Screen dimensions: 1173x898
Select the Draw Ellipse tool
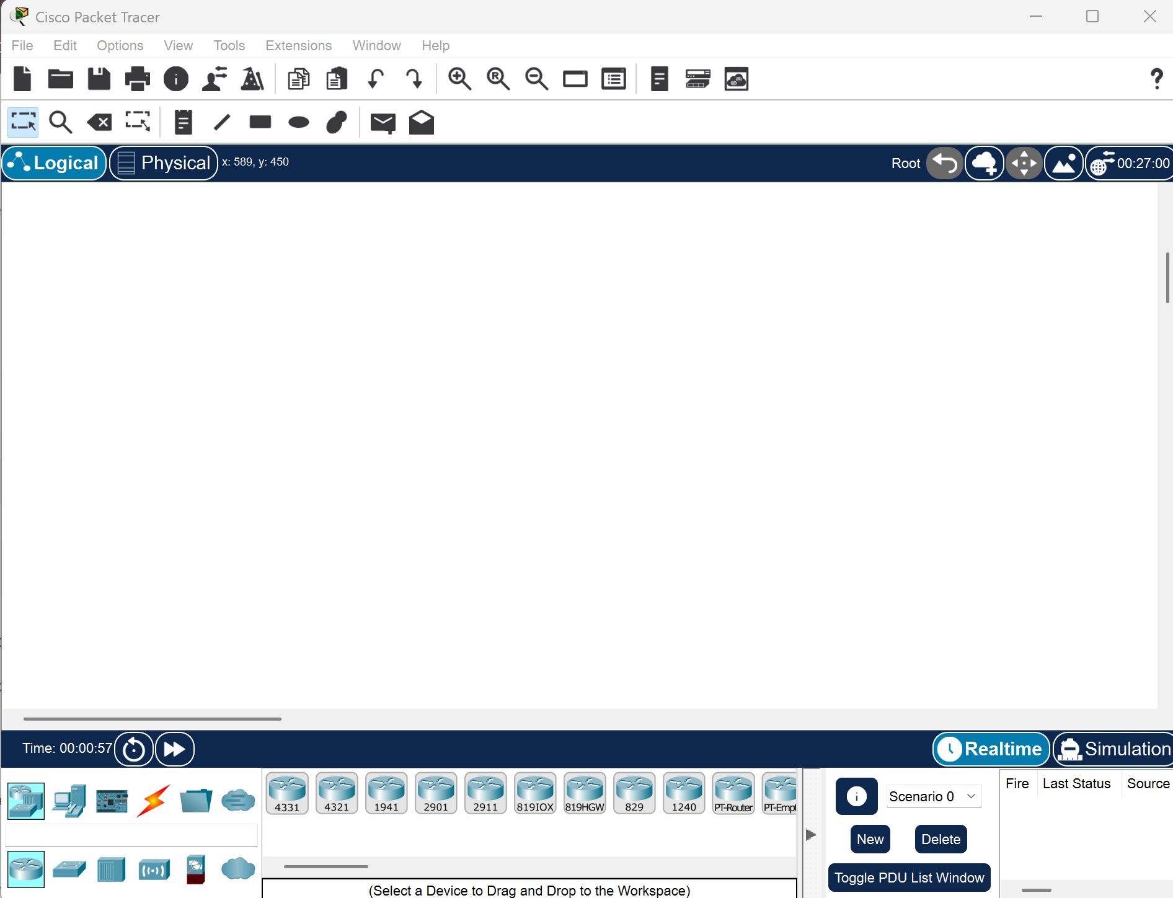[x=299, y=122]
